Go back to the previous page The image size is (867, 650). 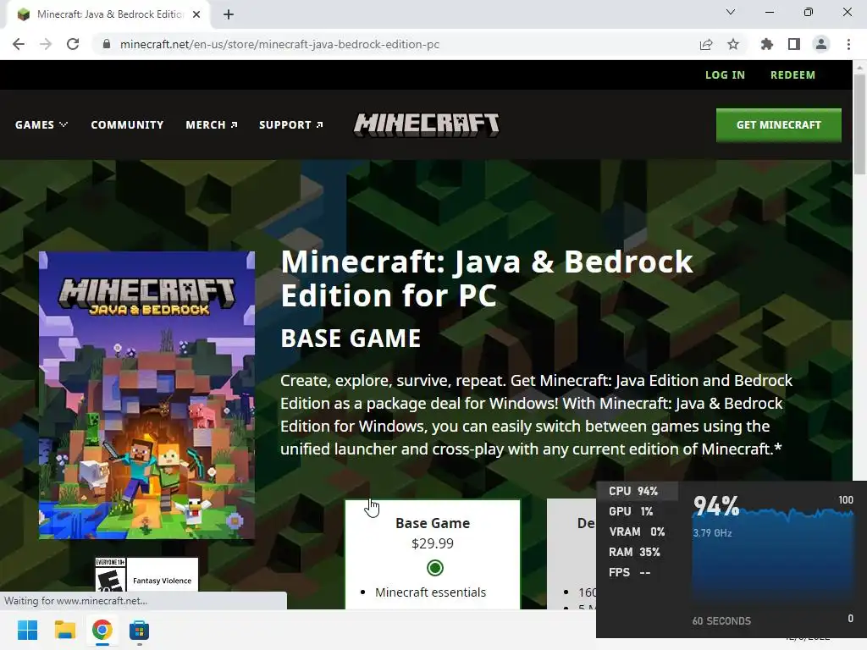[x=19, y=44]
